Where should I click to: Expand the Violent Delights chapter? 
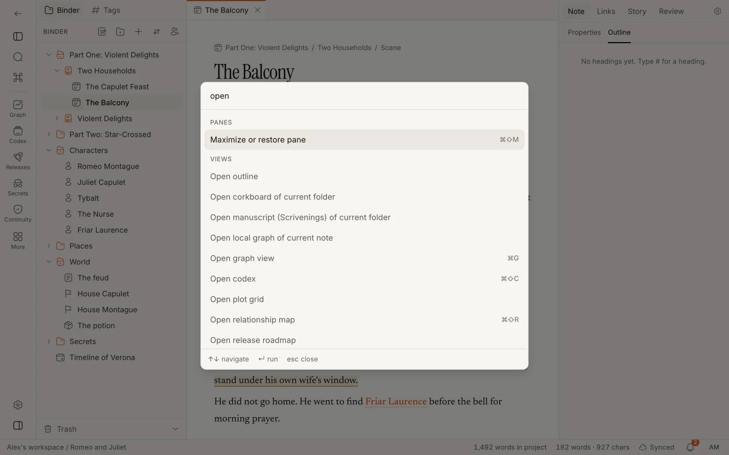coord(57,118)
